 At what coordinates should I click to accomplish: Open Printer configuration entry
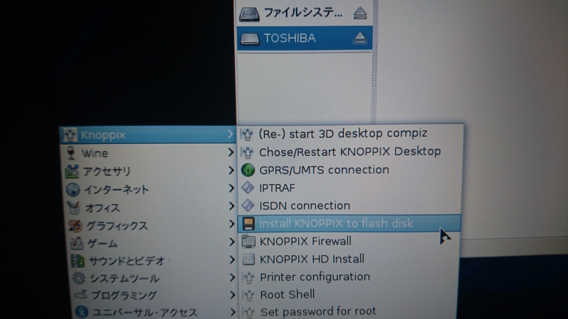coord(349,276)
